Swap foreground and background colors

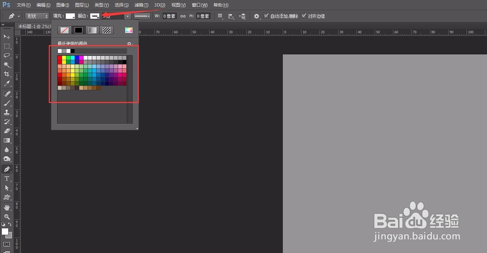point(10,224)
